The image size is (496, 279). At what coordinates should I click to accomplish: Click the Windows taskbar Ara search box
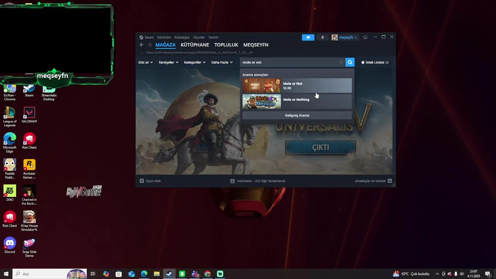[50, 274]
